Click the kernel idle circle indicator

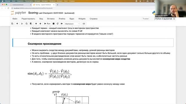tap(174, 19)
